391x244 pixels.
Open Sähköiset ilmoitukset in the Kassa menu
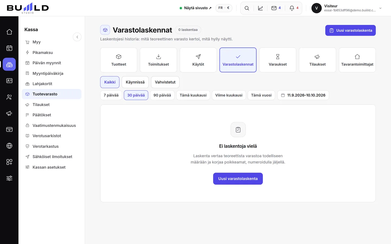(52, 157)
